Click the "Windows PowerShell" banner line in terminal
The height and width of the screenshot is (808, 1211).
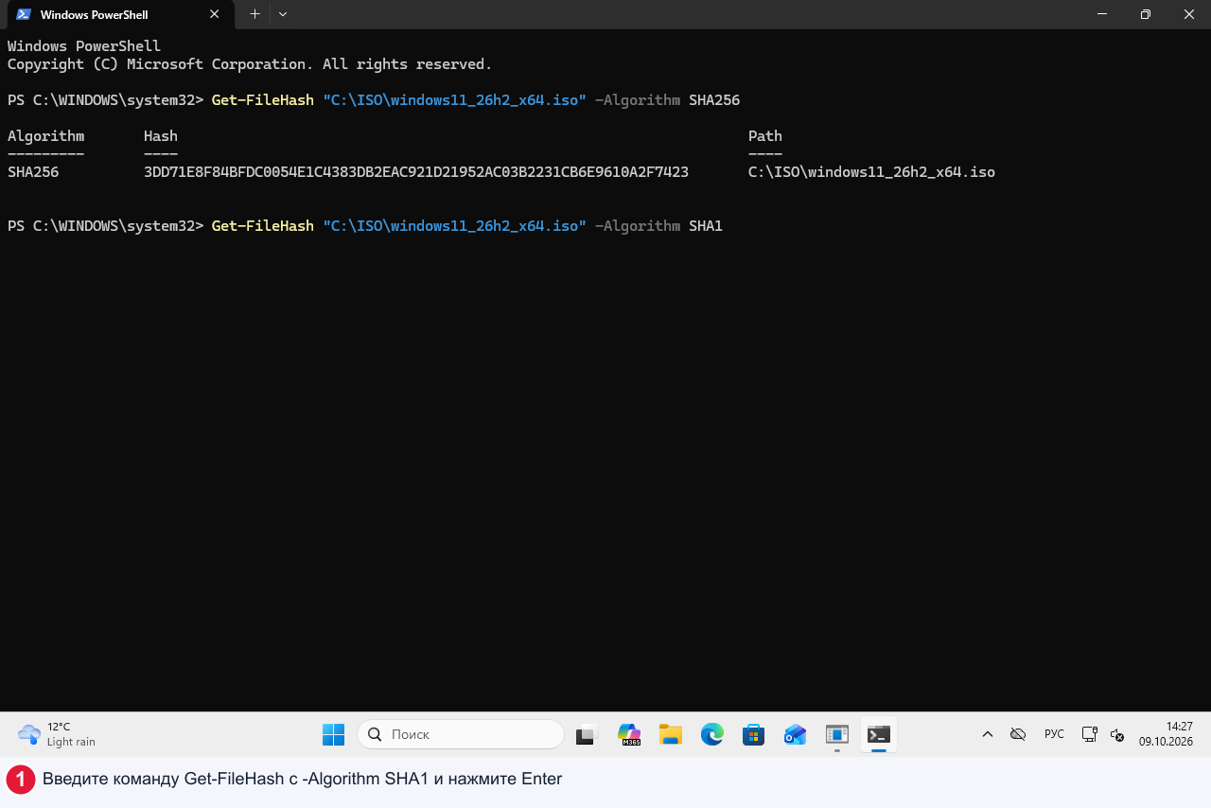tap(84, 46)
